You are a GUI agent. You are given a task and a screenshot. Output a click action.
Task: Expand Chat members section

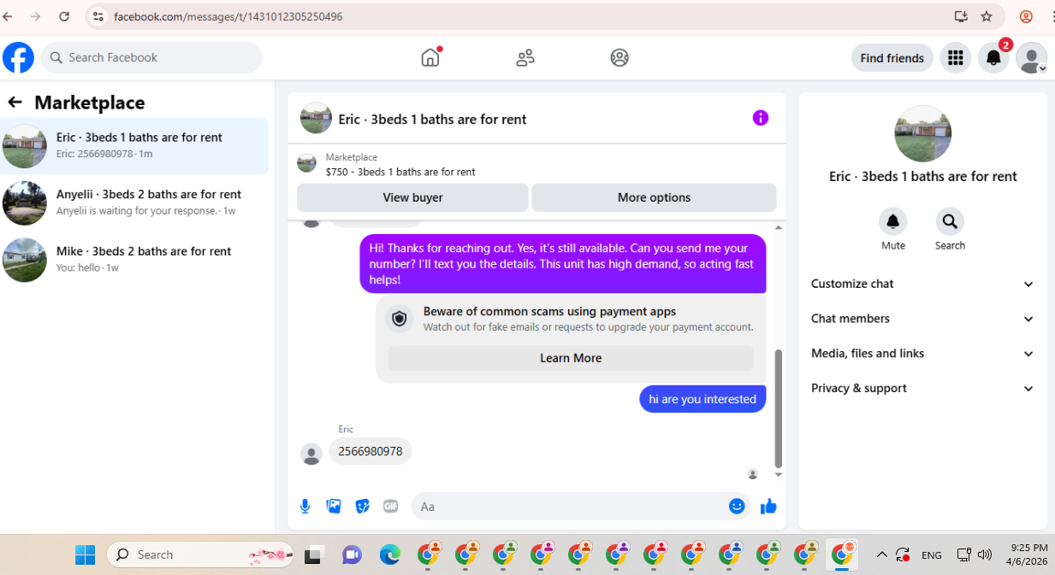(922, 319)
